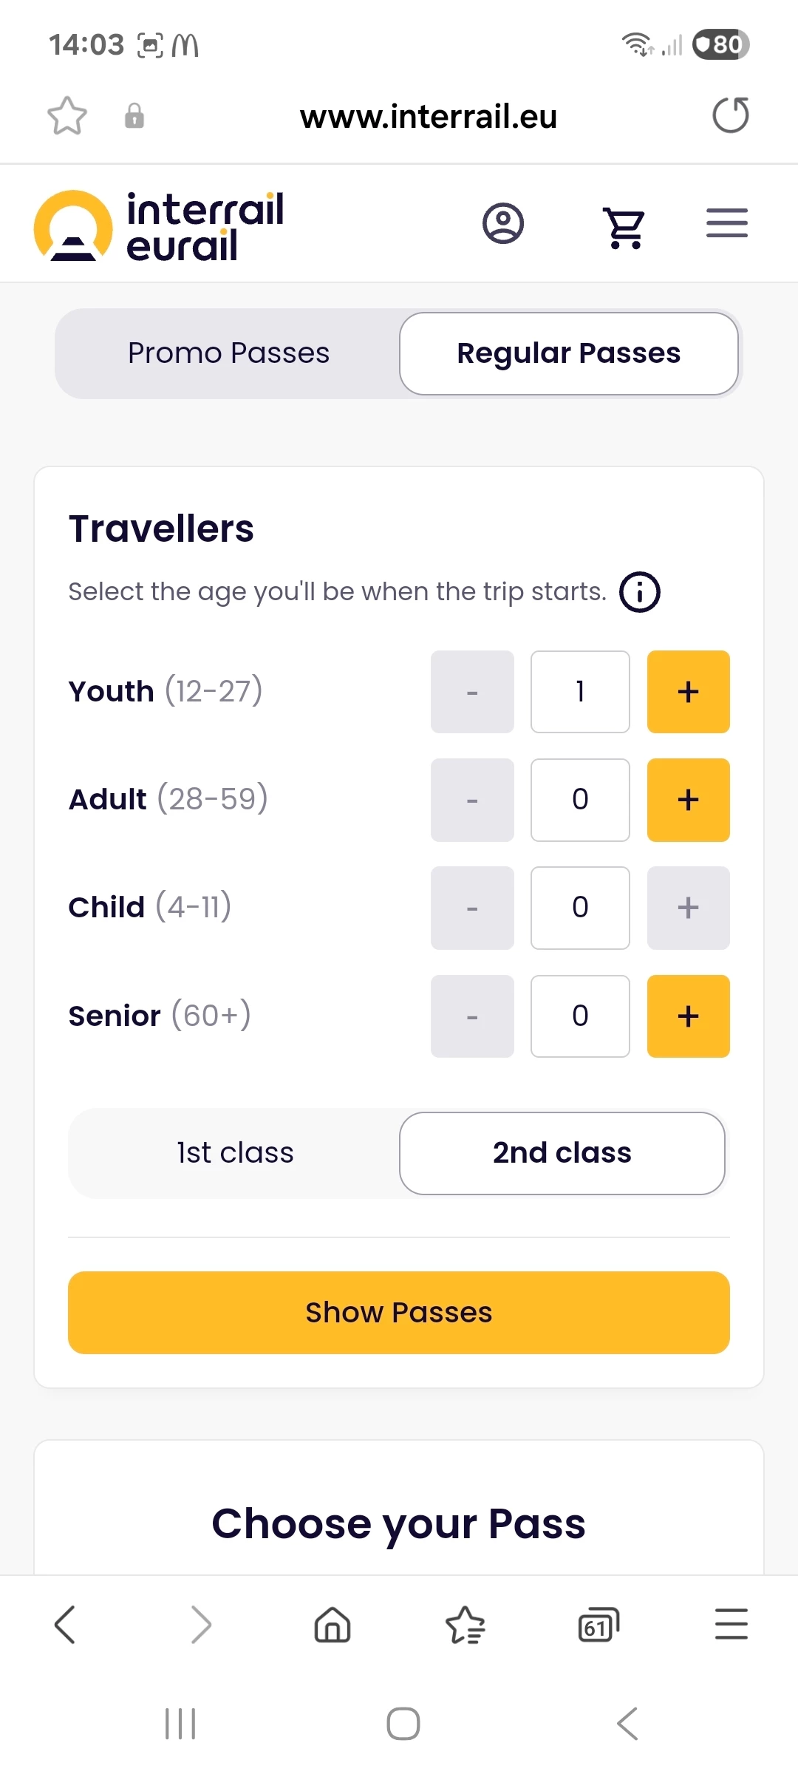The height and width of the screenshot is (1774, 798).
Task: Switch to Regular Passes tab
Action: pos(568,353)
